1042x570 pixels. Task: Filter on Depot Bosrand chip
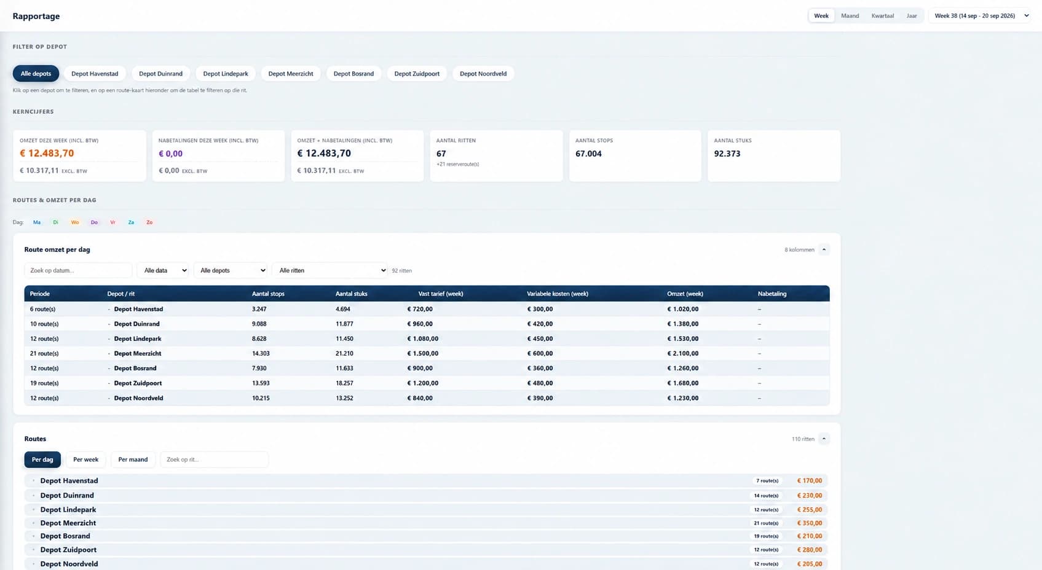tap(353, 74)
